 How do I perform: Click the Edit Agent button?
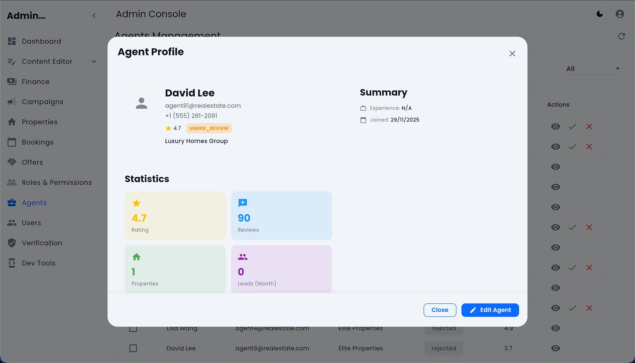coord(490,310)
